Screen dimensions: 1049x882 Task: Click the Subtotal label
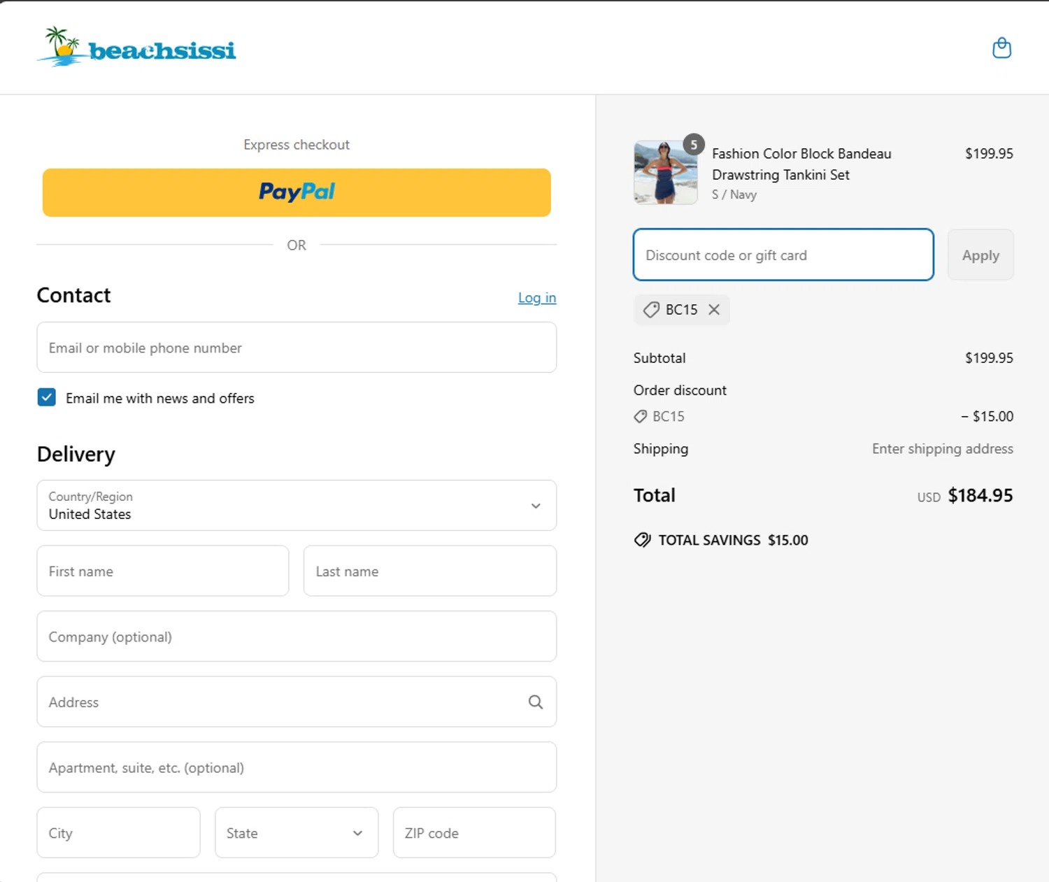pos(659,357)
